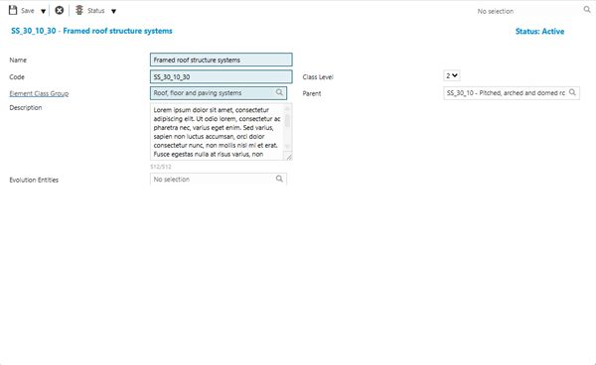Click the Description resize handle
The width and height of the screenshot is (596, 365).
coord(289,157)
